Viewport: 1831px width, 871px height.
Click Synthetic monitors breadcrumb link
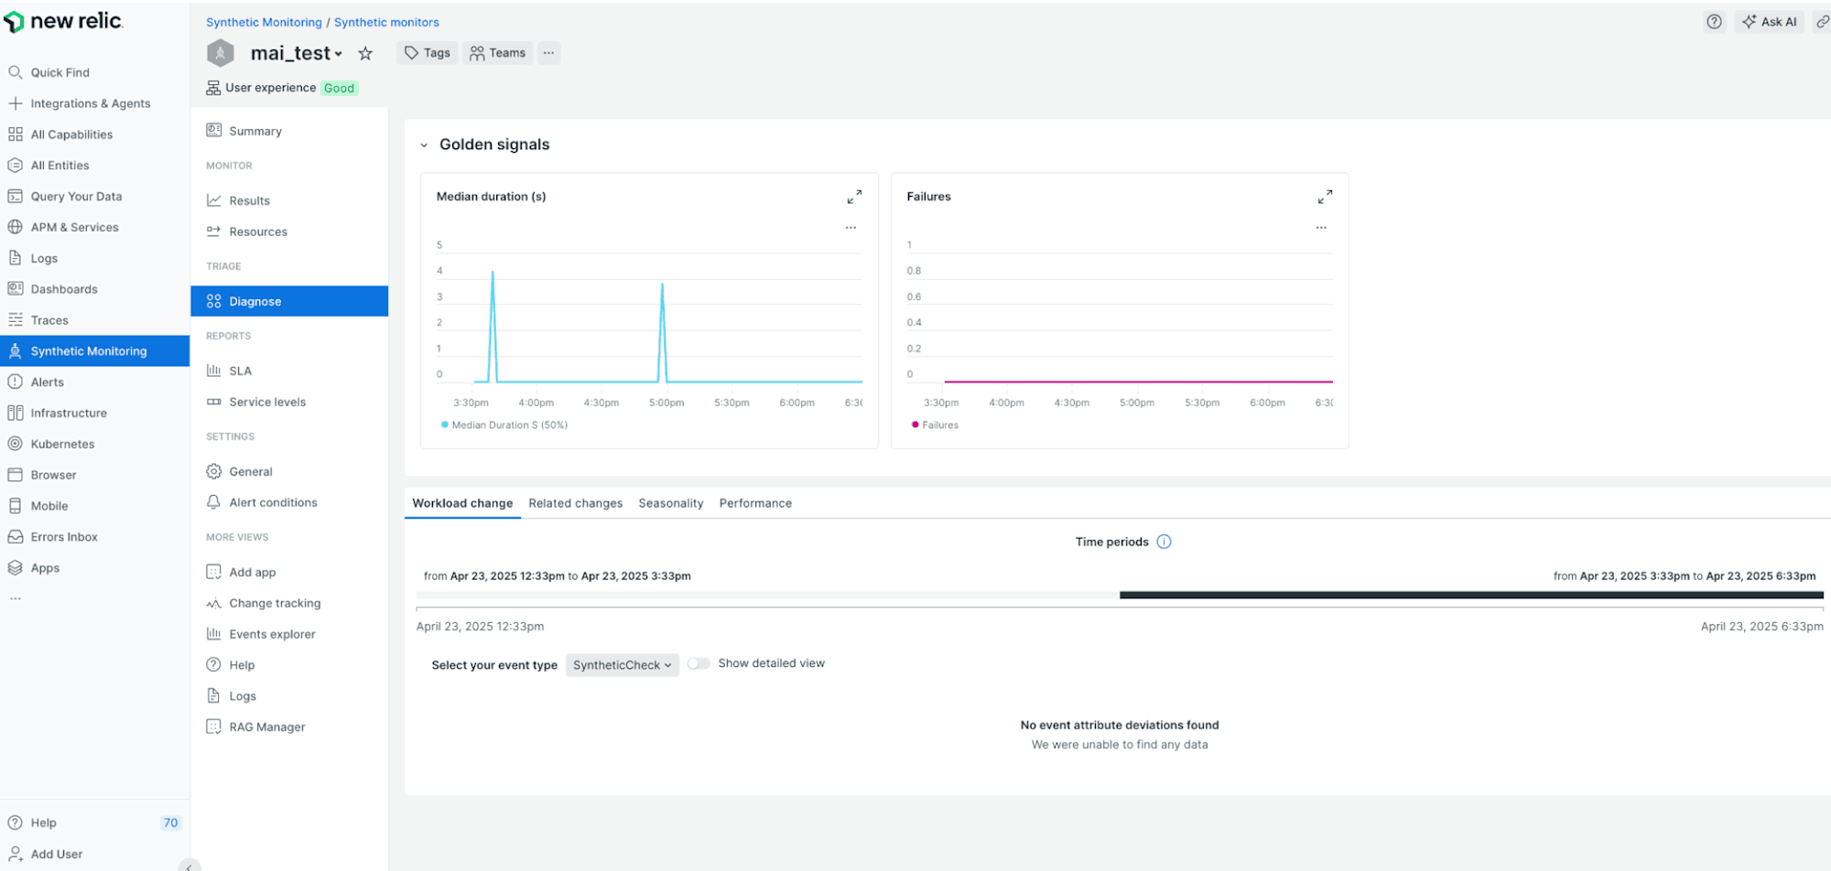click(x=386, y=22)
